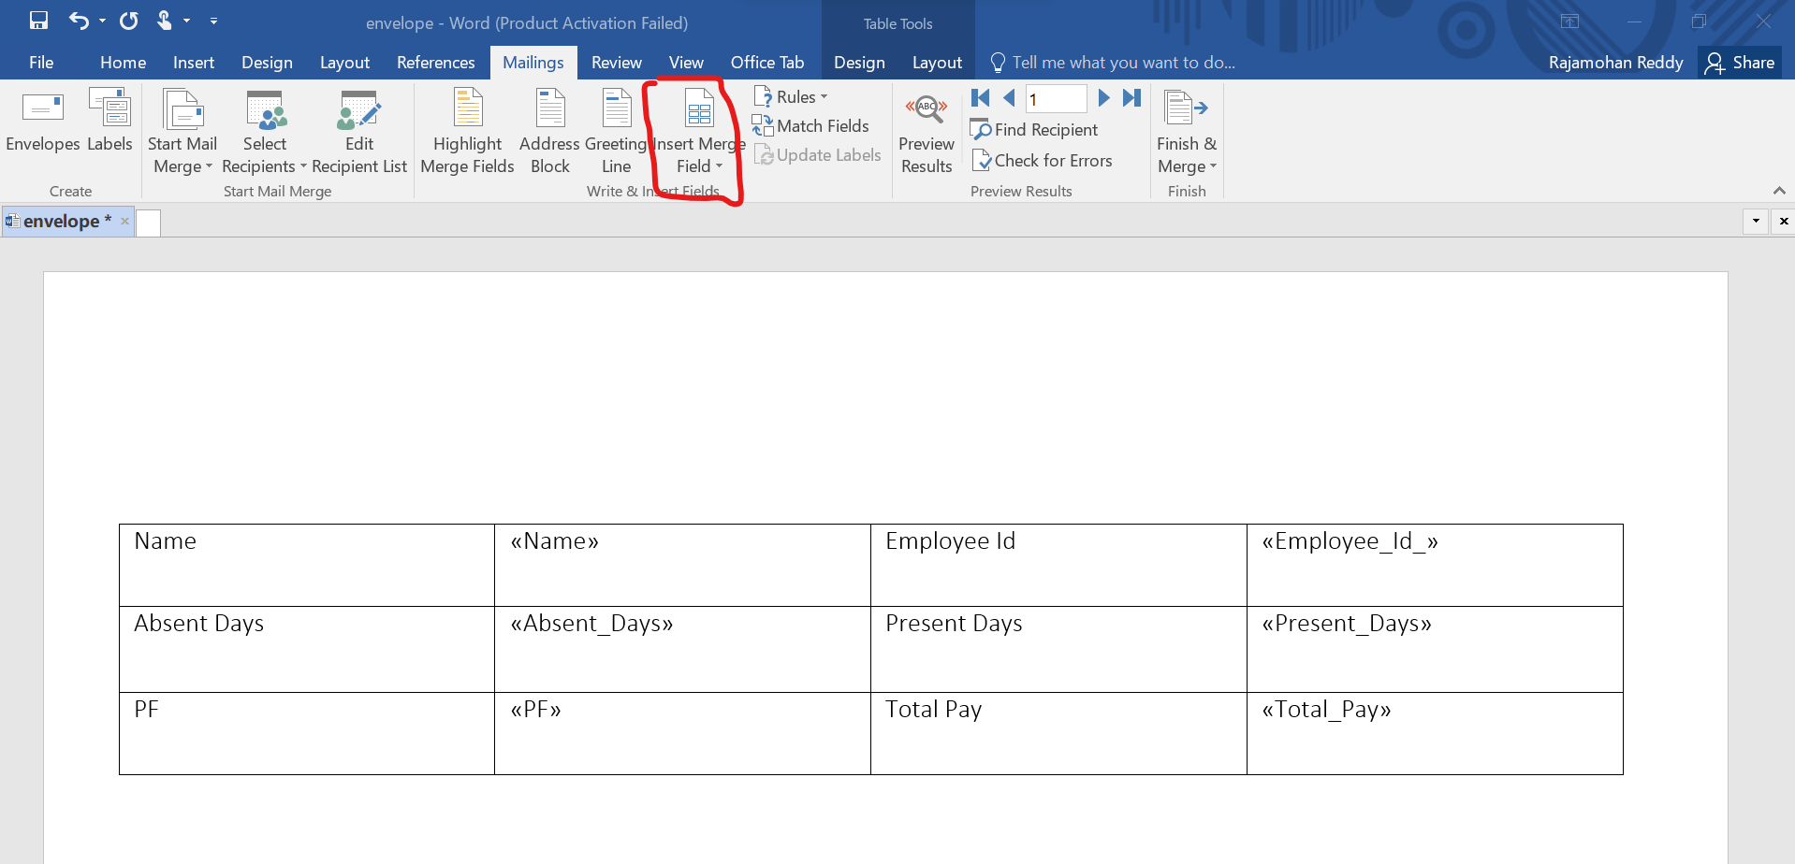Switch to the Insert tab
This screenshot has height=864, width=1795.
click(x=194, y=63)
